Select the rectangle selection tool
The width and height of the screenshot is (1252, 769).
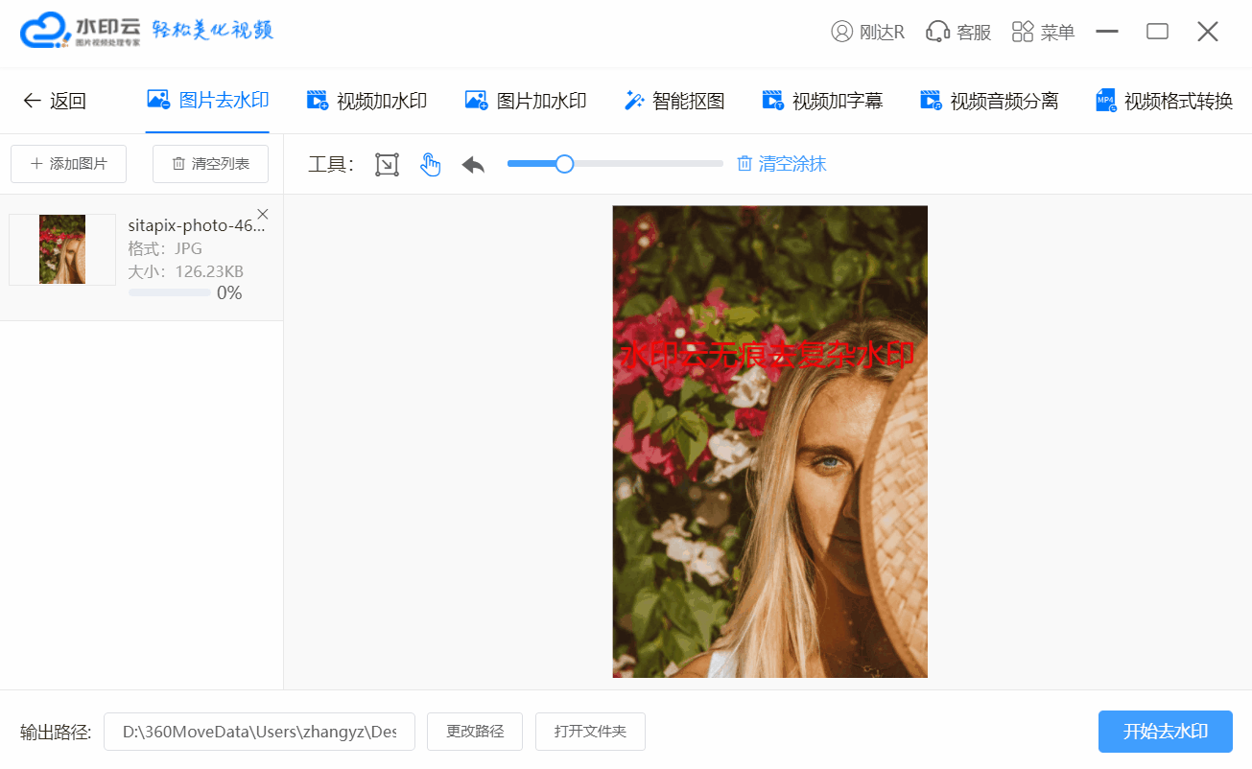coord(387,164)
